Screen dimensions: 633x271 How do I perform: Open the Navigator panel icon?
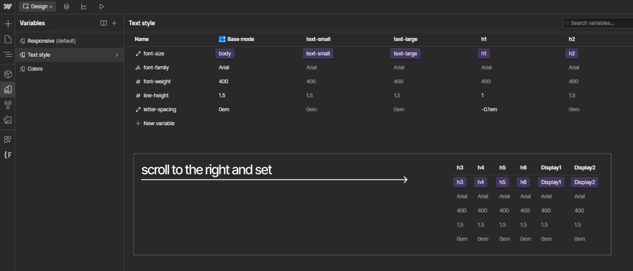click(8, 54)
